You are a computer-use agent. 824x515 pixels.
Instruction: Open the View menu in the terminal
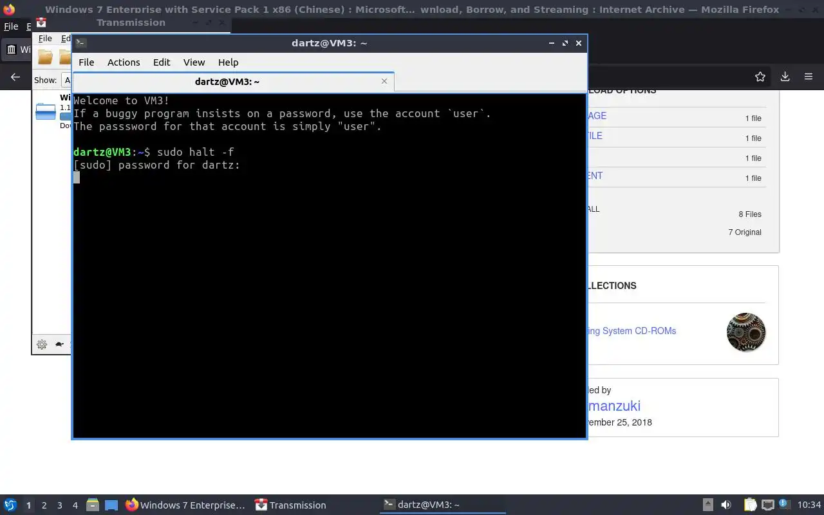(194, 62)
